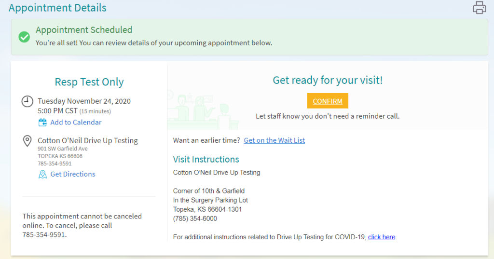Viewport: 494px width, 259px height.
Task: Click the clock icon beside appointment date
Action: tap(27, 101)
